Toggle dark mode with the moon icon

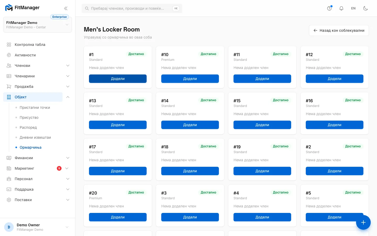point(365,8)
